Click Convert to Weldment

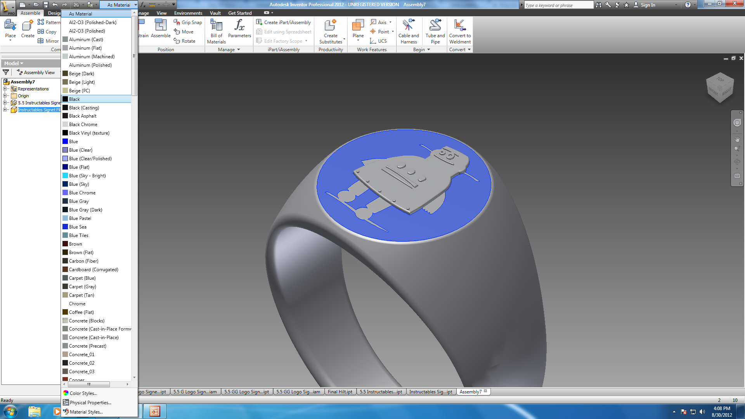pyautogui.click(x=460, y=31)
